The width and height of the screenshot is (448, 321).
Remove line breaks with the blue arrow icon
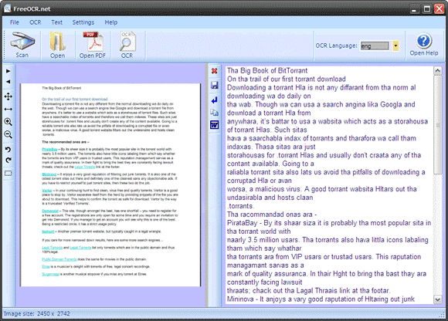tap(214, 100)
